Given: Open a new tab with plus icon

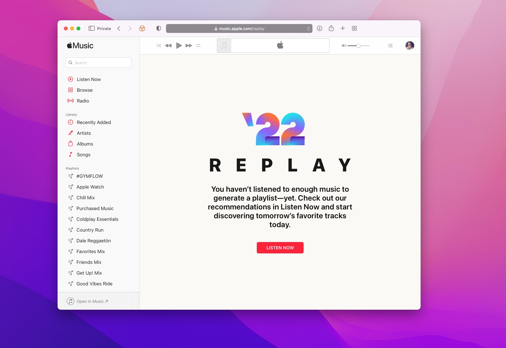Looking at the screenshot, I should [342, 28].
